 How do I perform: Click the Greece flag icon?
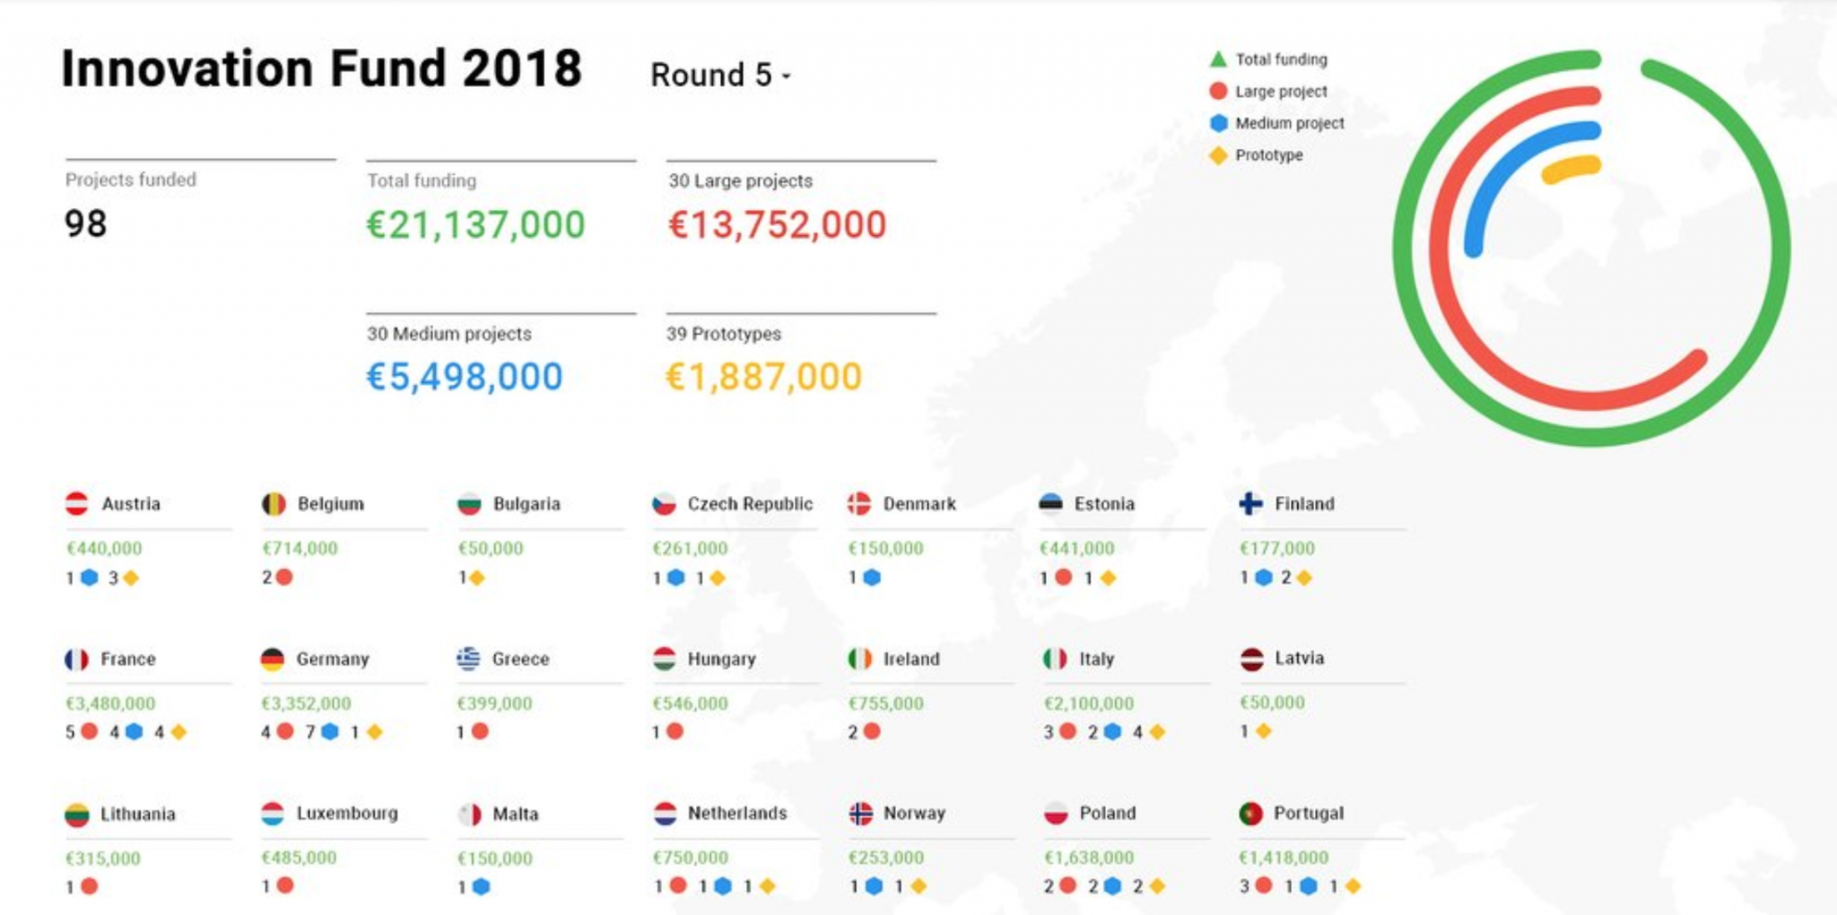(x=468, y=659)
